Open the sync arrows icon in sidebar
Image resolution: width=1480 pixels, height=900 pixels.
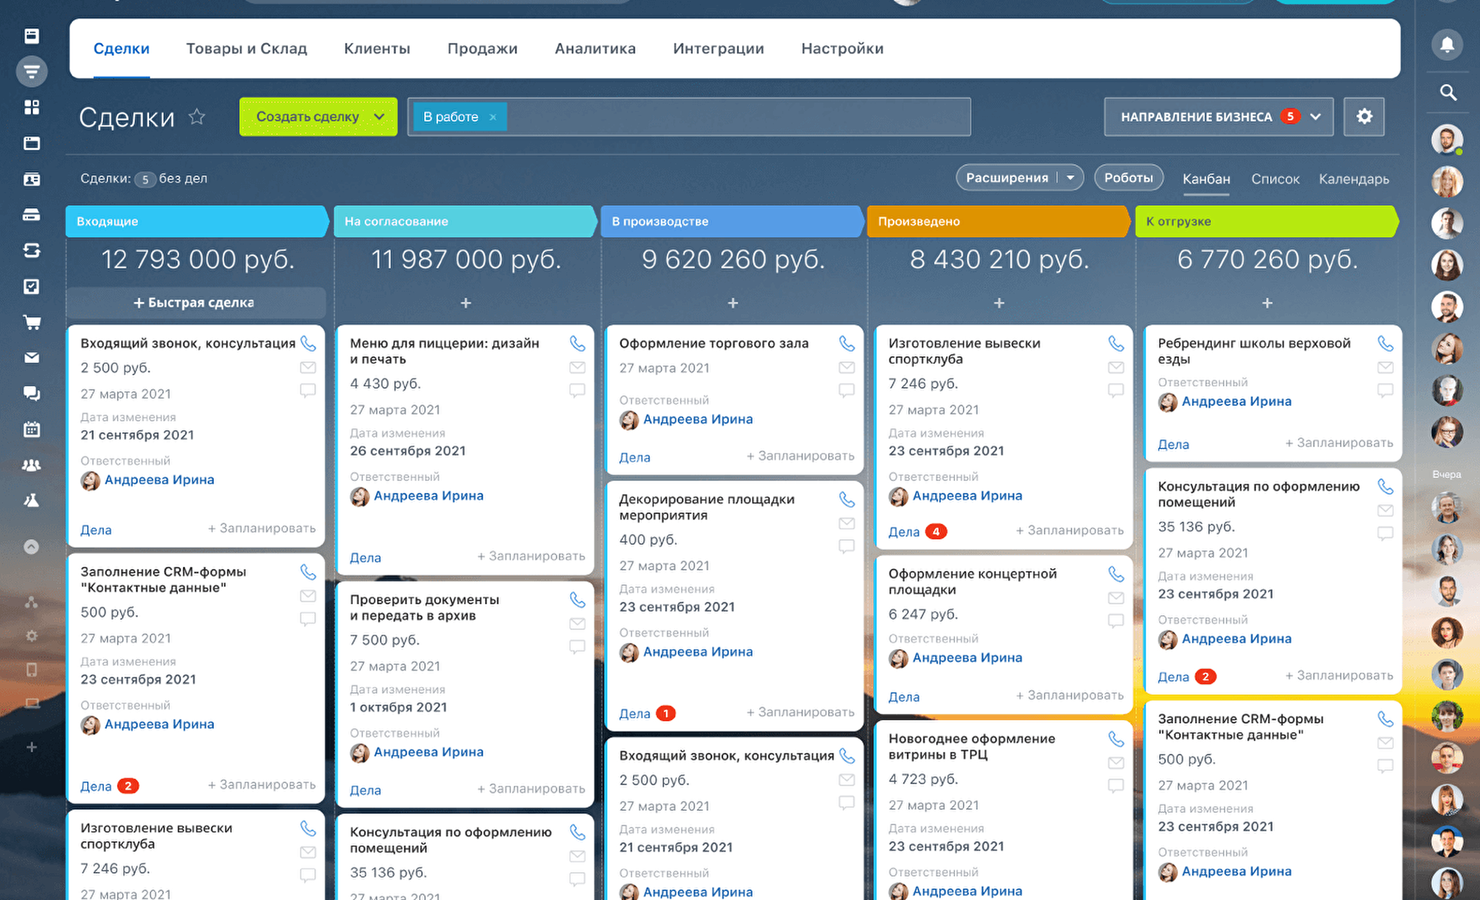(32, 250)
